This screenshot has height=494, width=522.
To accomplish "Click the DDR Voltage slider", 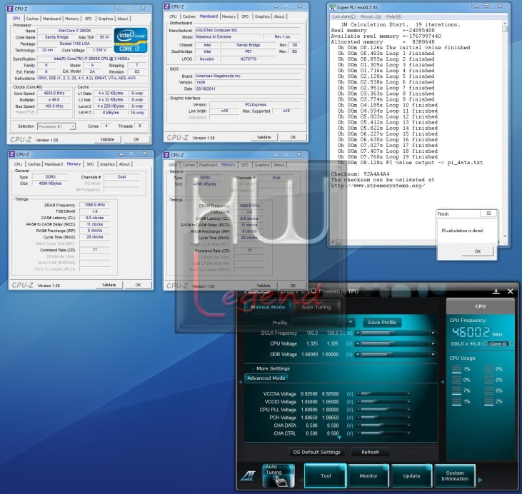I will point(395,355).
